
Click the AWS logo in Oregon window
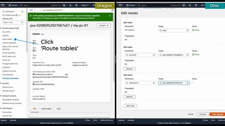tap(2, 5)
